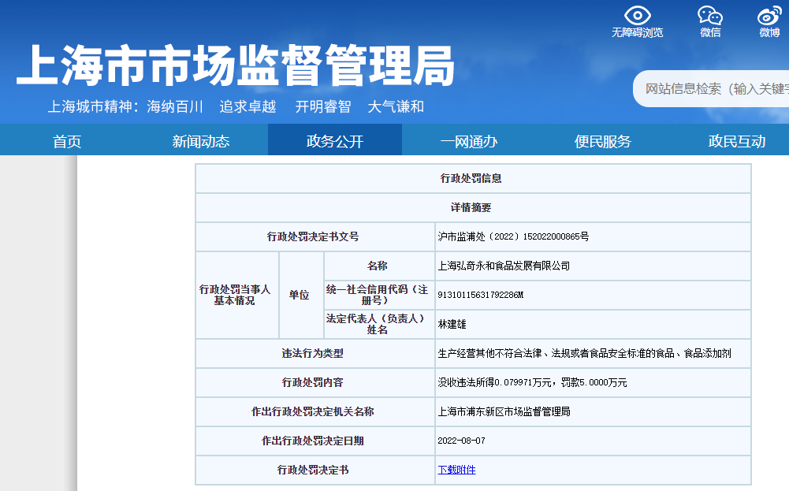Select legal representative name 林建雄
Image resolution: width=789 pixels, height=491 pixels.
tap(452, 324)
